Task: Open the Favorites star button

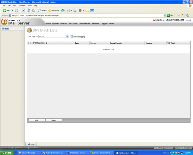Action: point(54,11)
